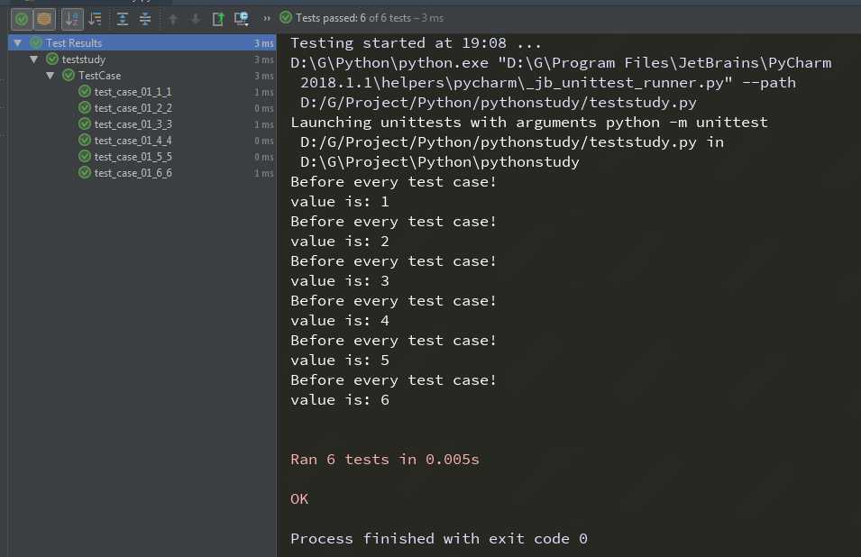Select test_case_01_1_1 in the test tree
Screen dimensions: 861x557
pos(133,92)
